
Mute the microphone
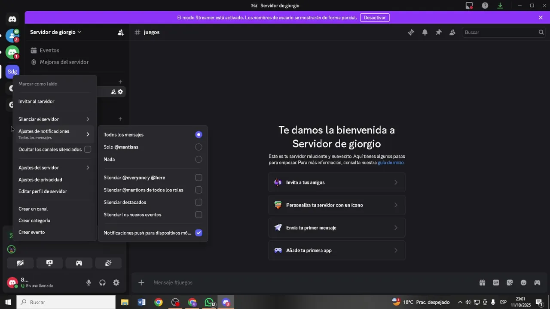point(89,282)
